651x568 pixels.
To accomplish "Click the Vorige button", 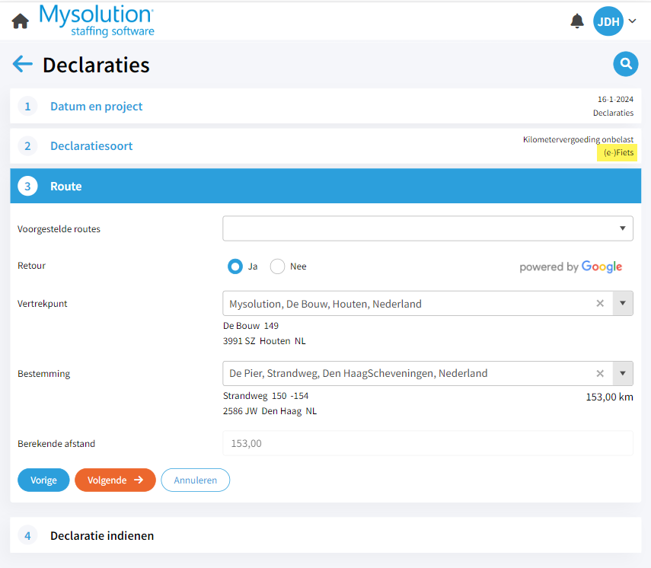I will 43,480.
